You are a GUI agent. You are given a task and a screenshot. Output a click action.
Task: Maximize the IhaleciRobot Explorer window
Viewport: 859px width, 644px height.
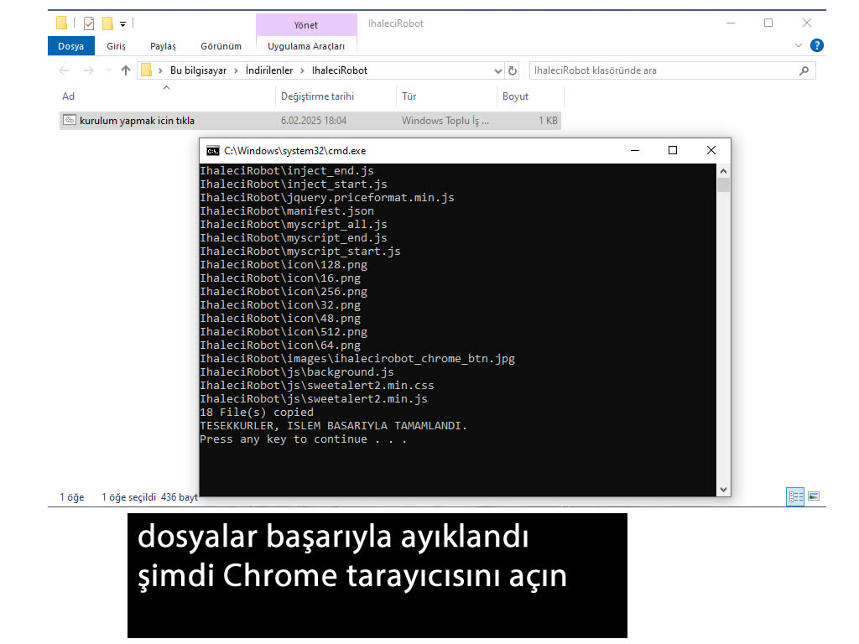(768, 23)
